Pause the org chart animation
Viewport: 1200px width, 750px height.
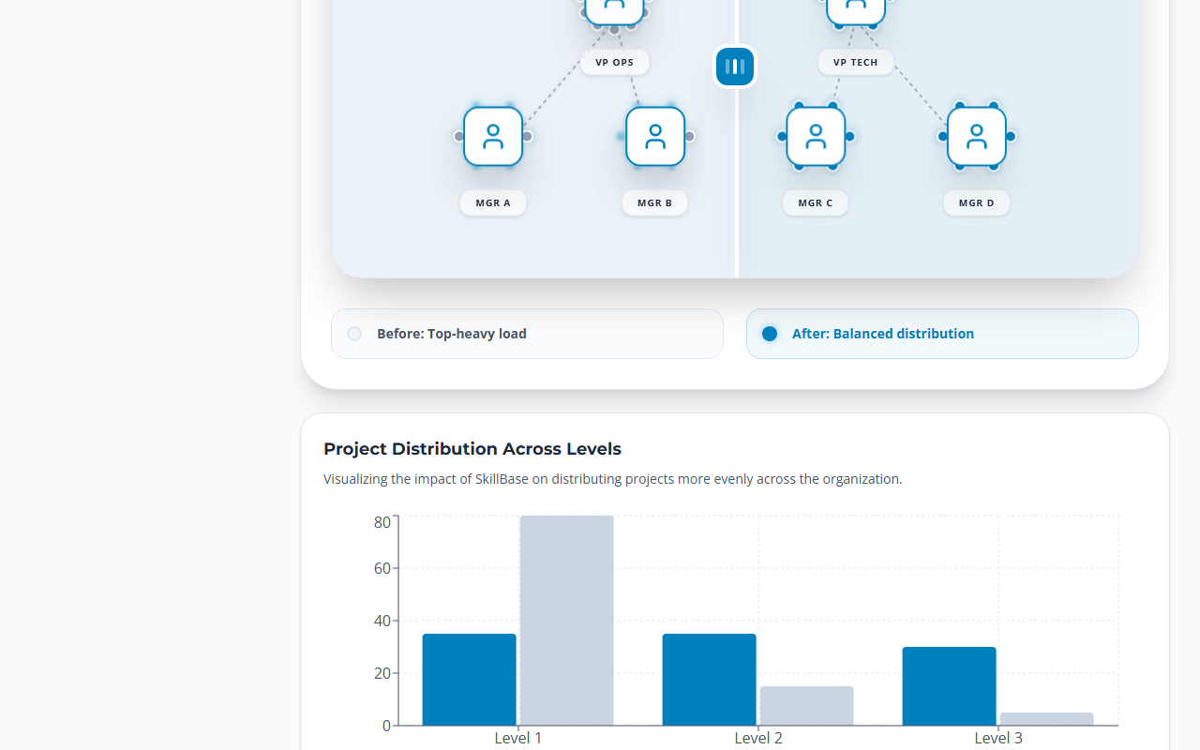(734, 66)
